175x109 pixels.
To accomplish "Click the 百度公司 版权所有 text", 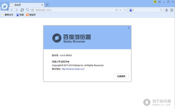I will (x=61, y=62).
